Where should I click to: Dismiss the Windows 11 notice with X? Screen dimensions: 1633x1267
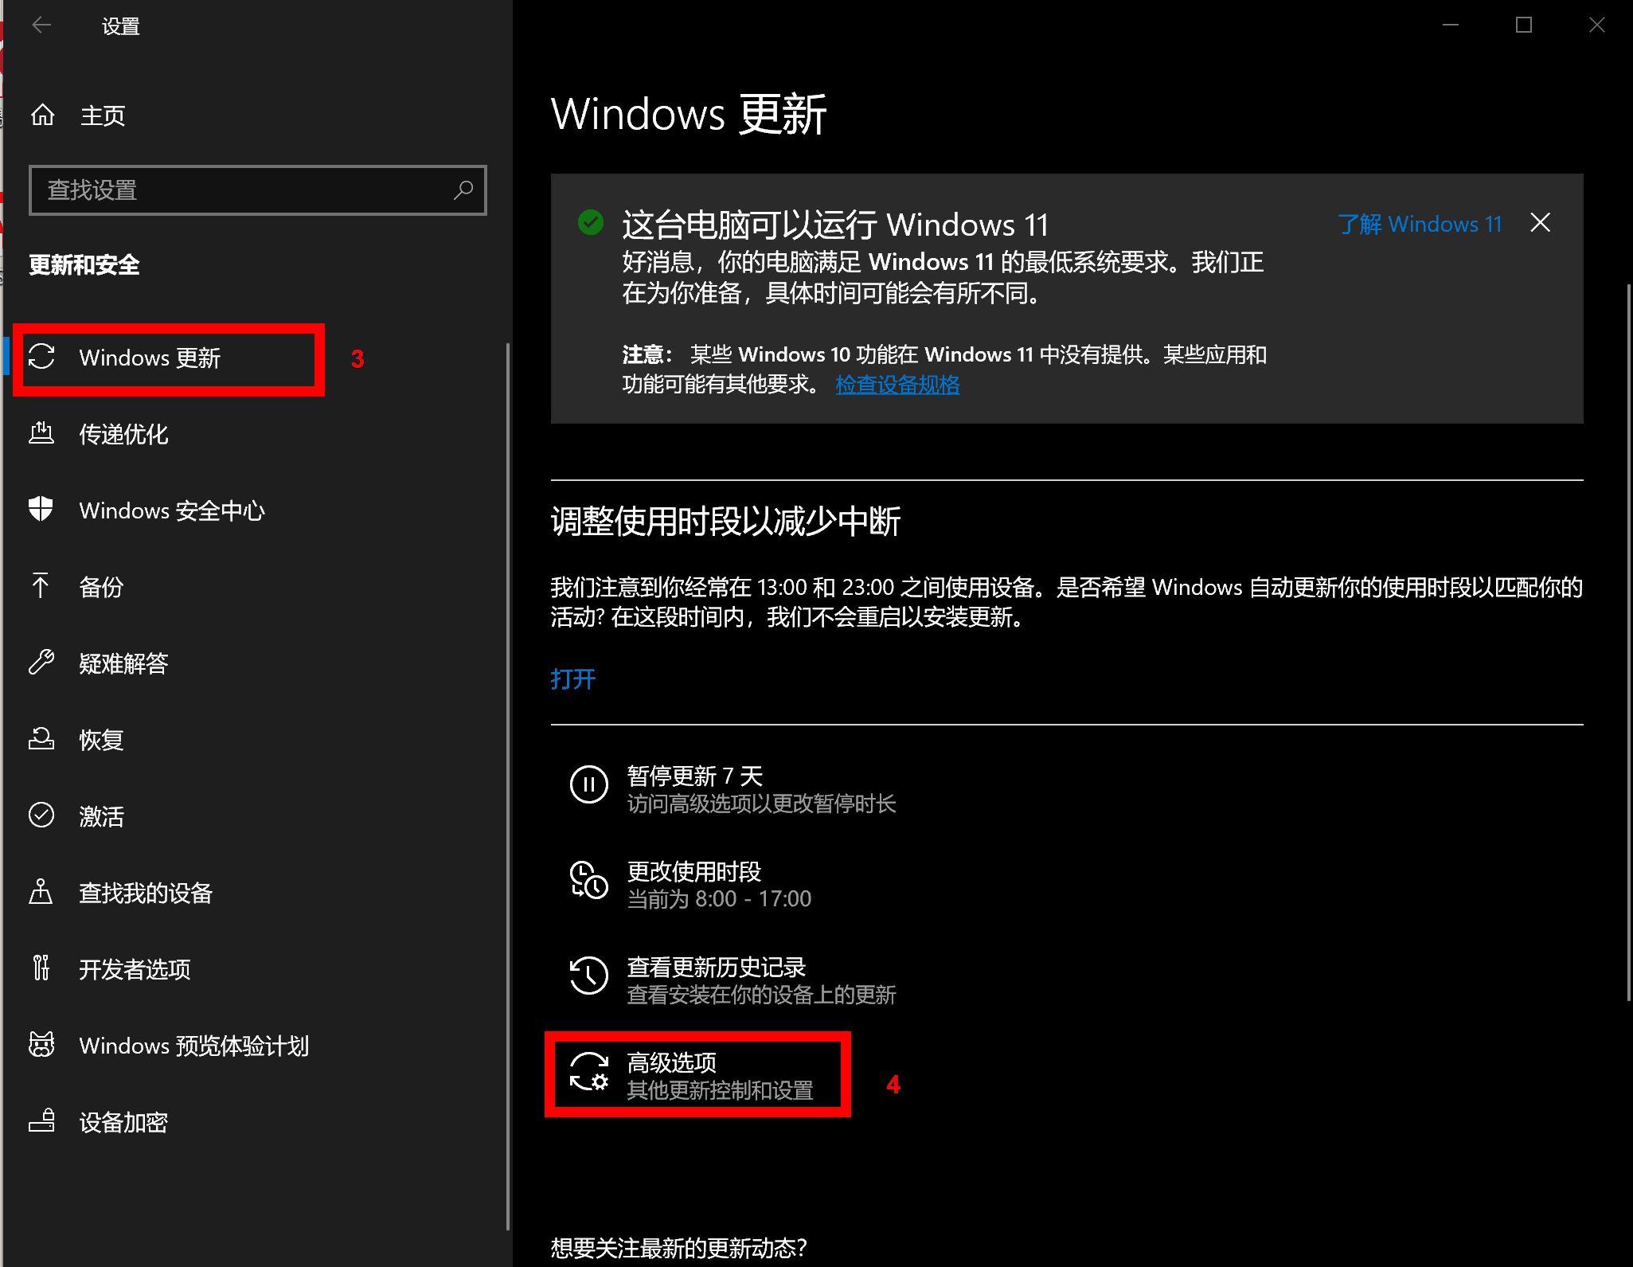1541,223
